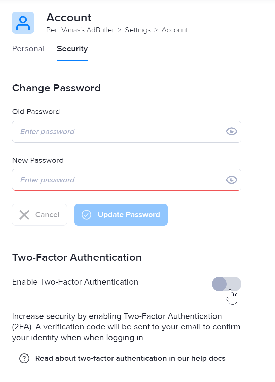275x382 pixels.
Task: Show Old Password using eye icon
Action: point(231,132)
